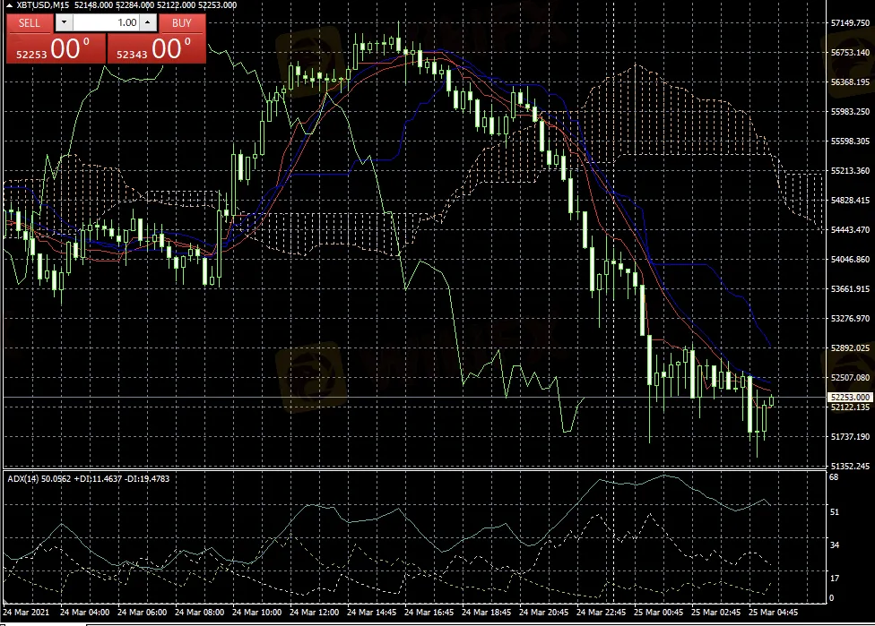Click the 52343 buy price panel
875x626 pixels.
point(156,48)
